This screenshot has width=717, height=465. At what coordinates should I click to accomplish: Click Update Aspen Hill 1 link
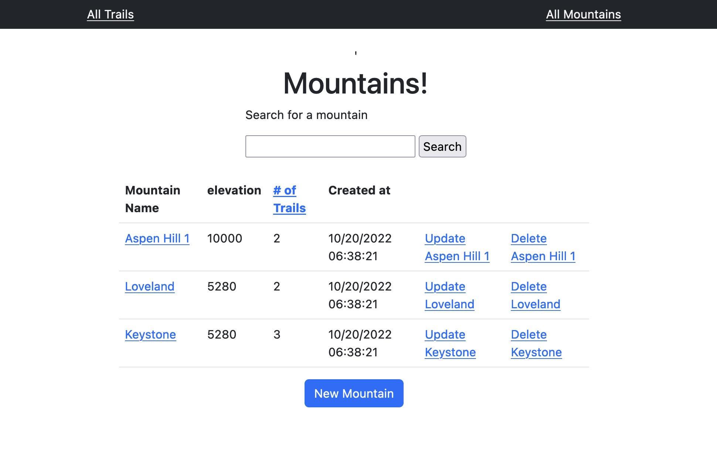pos(457,247)
